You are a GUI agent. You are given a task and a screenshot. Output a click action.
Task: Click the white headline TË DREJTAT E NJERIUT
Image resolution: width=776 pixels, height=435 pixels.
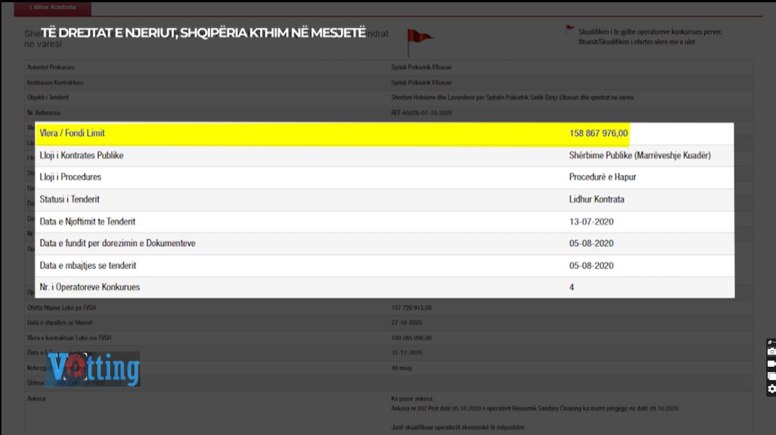click(203, 33)
